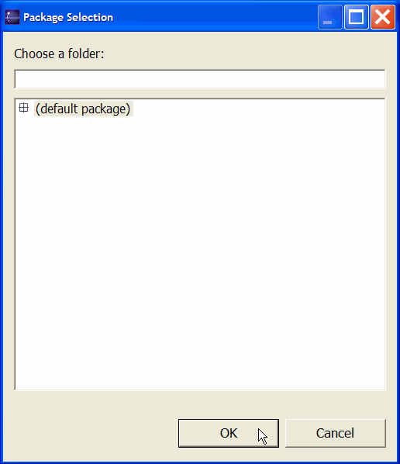Click the Eclipse icon in title bar
400x464 pixels.
12,17
